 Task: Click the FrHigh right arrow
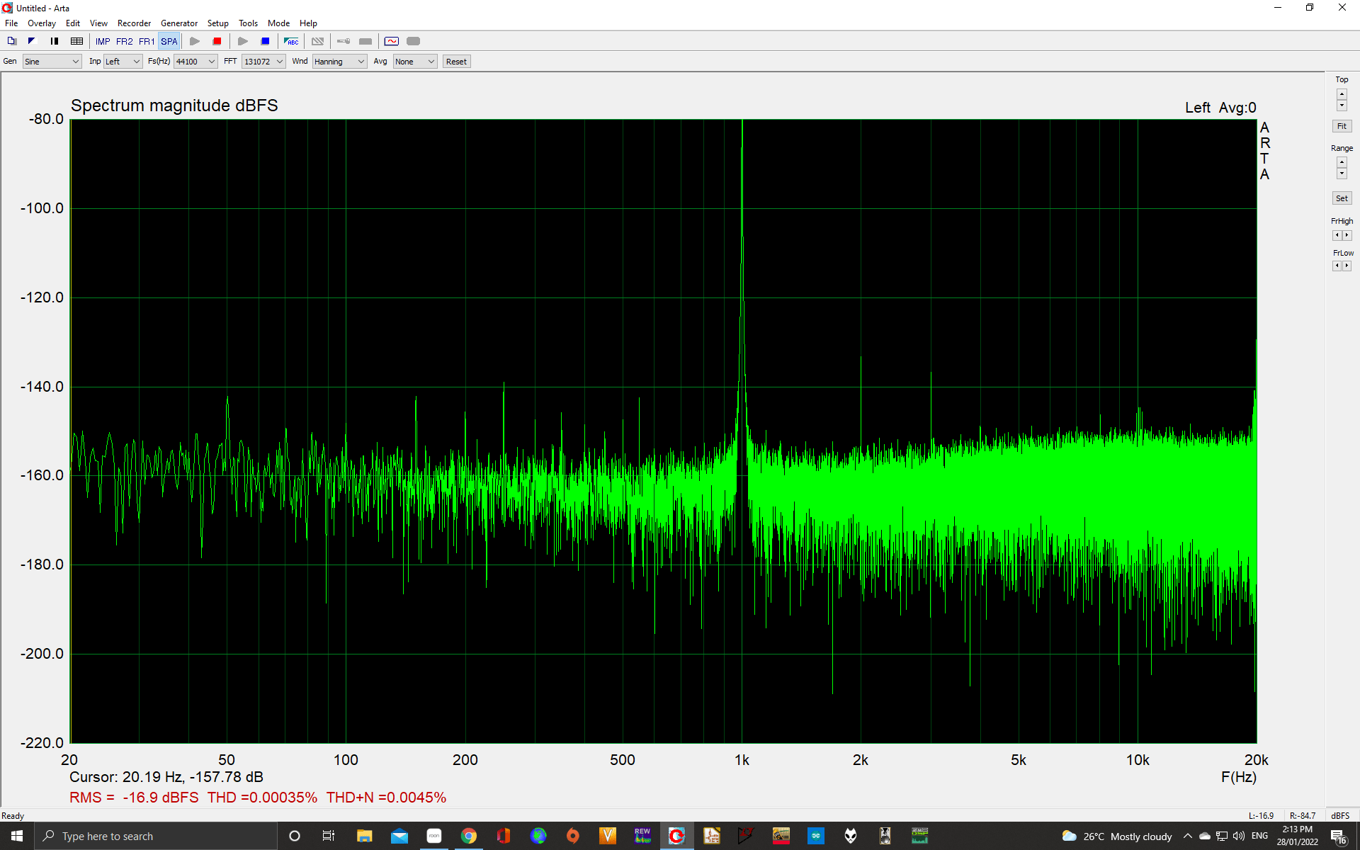point(1347,235)
